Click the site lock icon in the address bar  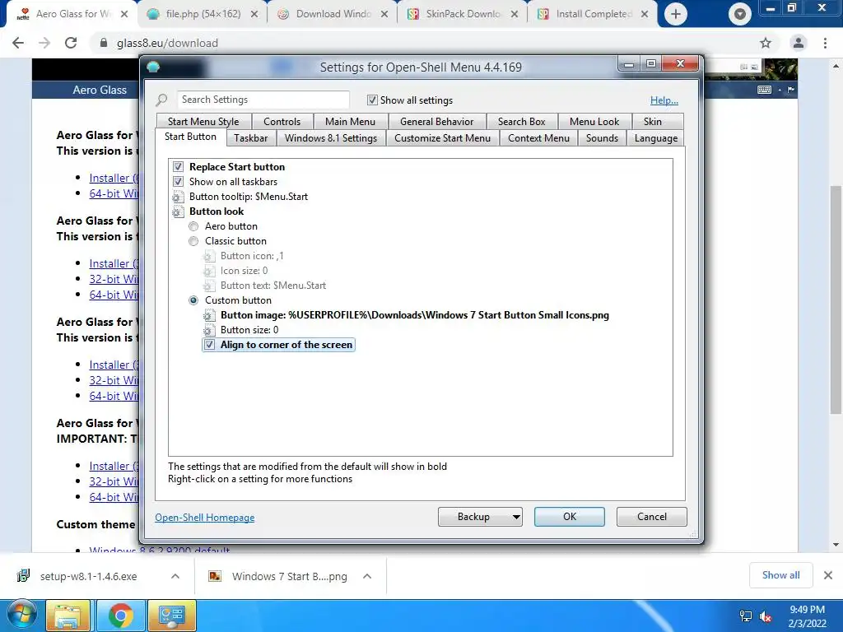104,43
